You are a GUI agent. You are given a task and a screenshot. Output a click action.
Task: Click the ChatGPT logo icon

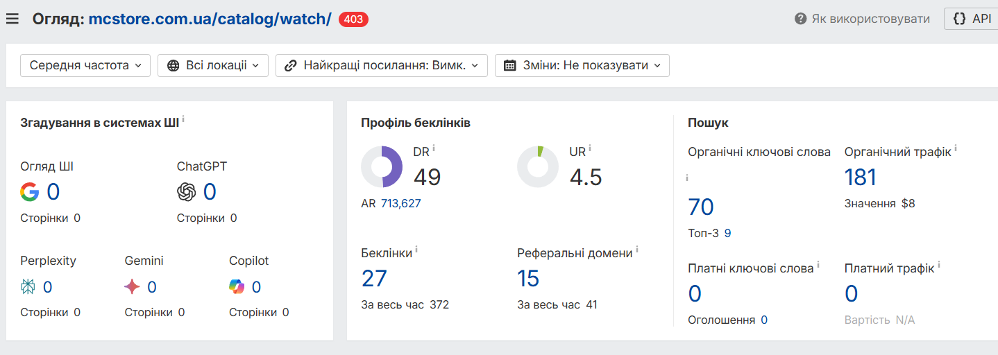[x=186, y=192]
